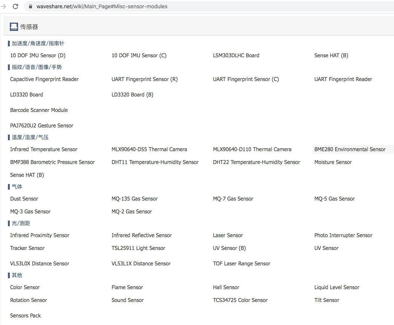Open UART Fingerprint Sensor (R) link

coord(144,80)
